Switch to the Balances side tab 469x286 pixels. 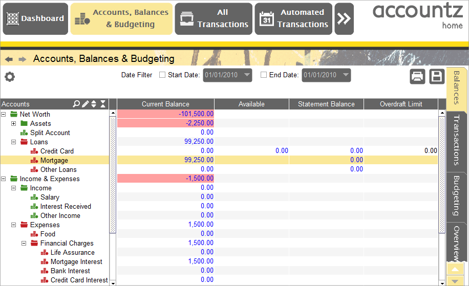[x=456, y=89]
